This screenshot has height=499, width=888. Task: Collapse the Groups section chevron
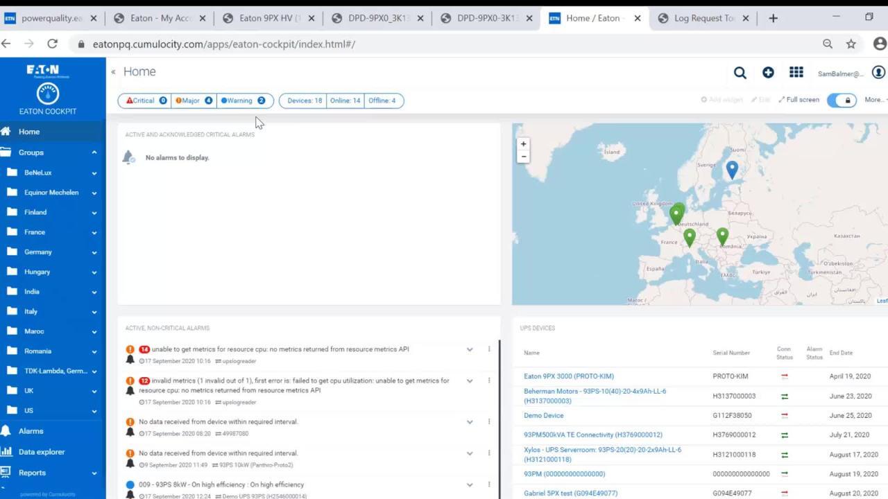(94, 152)
